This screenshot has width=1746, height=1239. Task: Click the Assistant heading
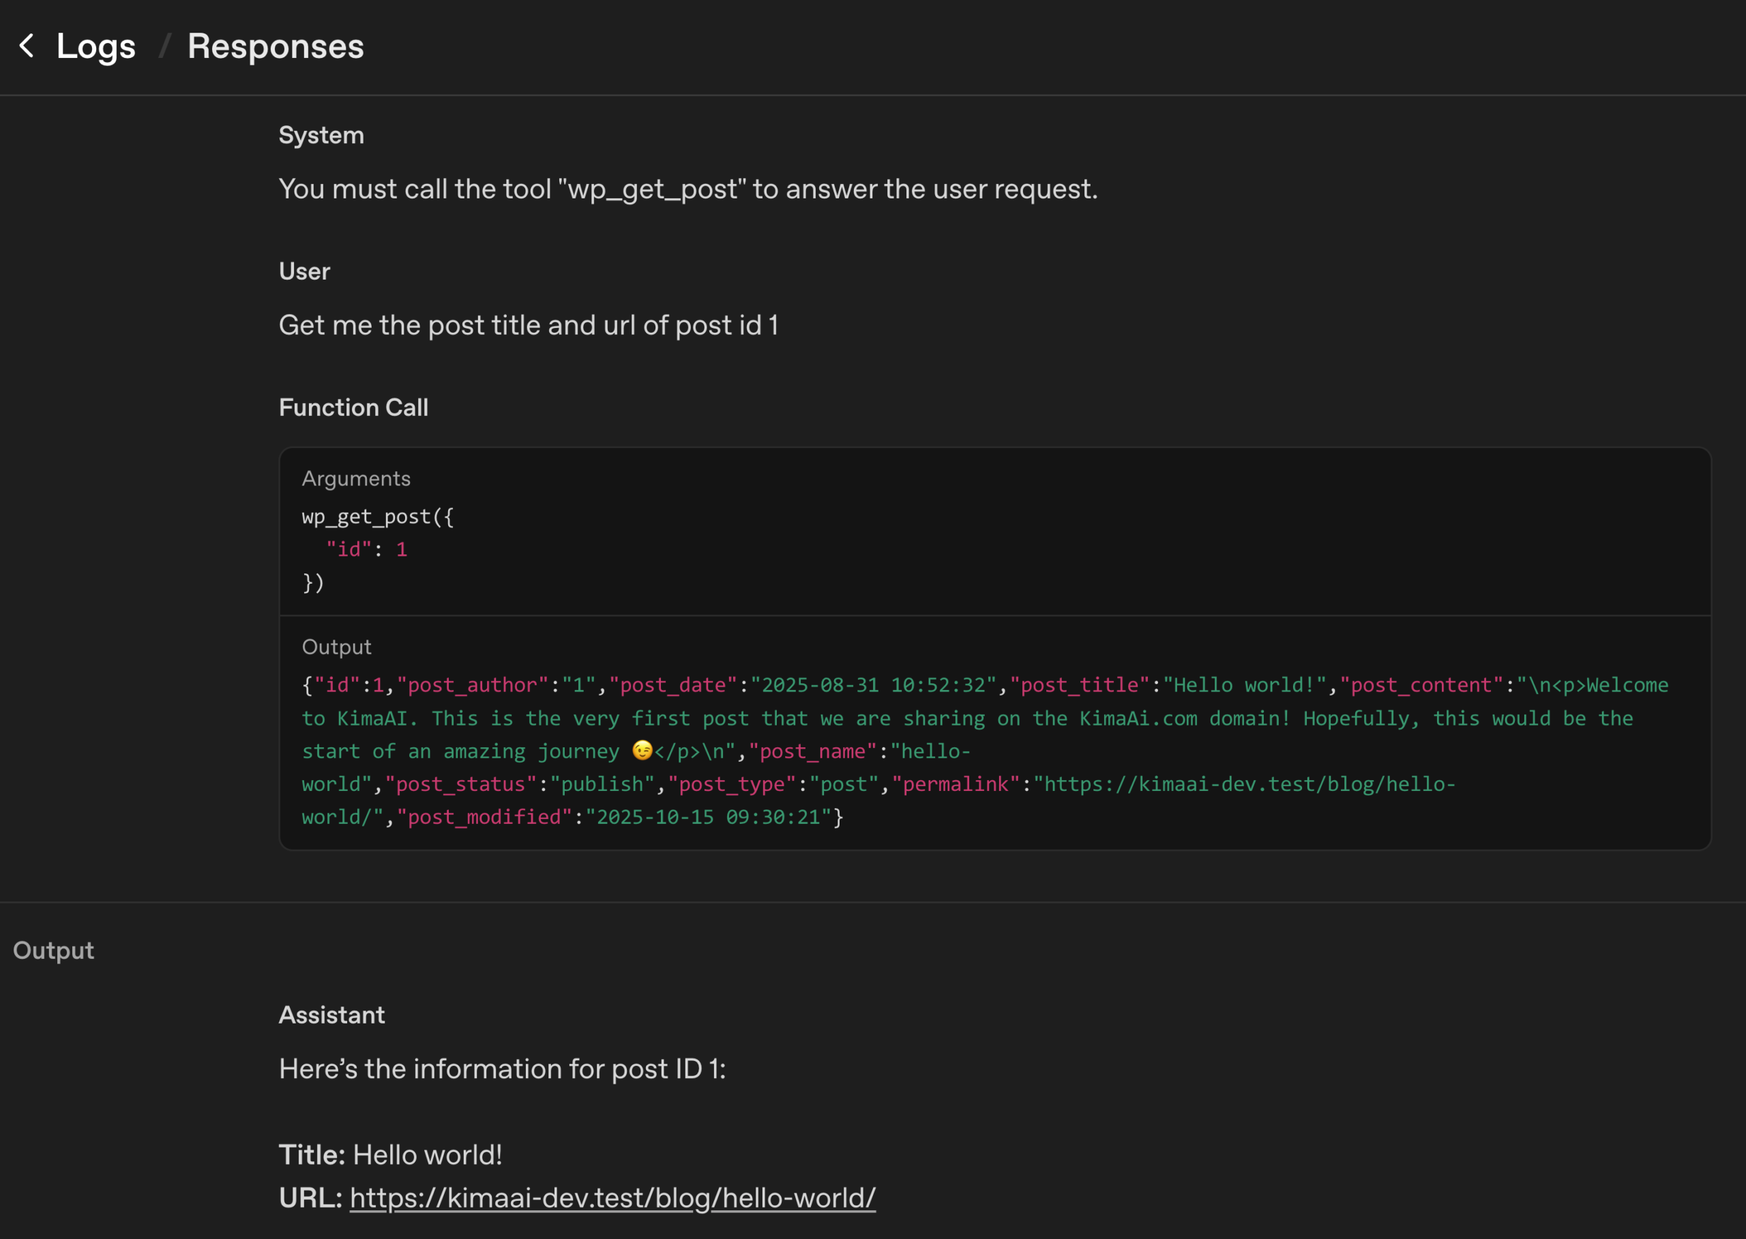[x=331, y=1015]
